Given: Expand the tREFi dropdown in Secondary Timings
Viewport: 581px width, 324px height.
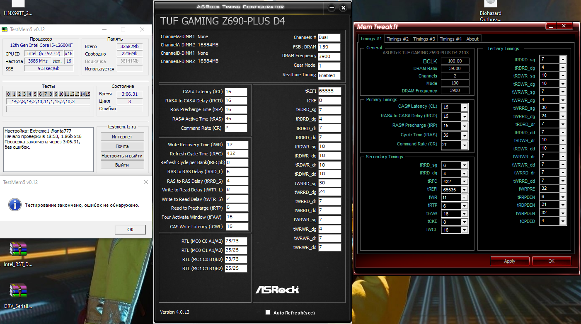Looking at the screenshot, I should tap(465, 189).
